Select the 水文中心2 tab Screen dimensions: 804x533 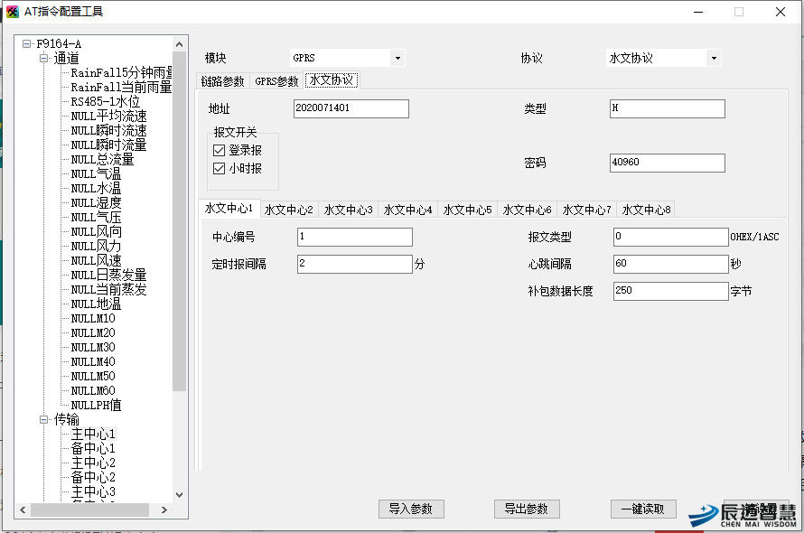(289, 210)
